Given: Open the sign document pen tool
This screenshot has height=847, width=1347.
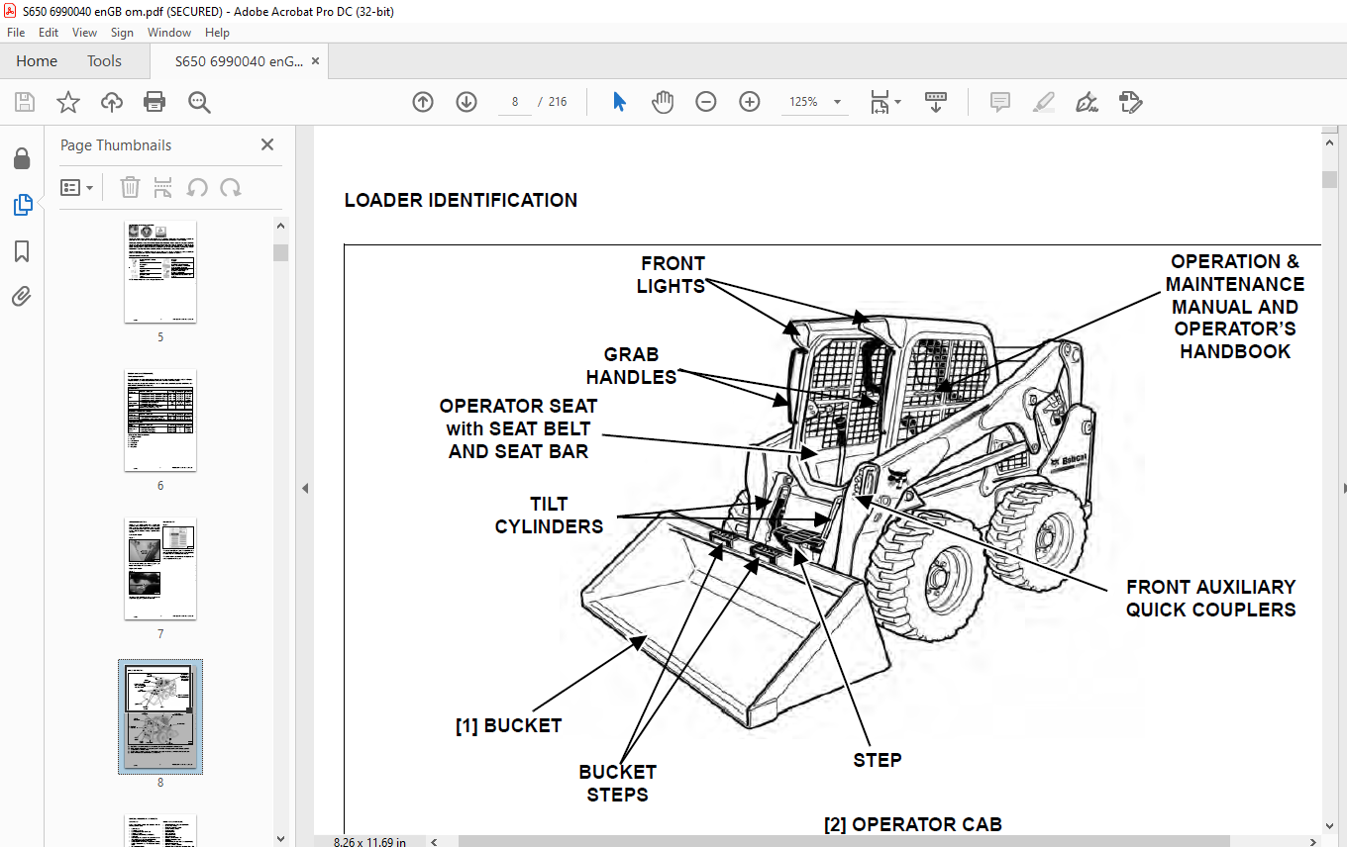Looking at the screenshot, I should pos(1088,102).
